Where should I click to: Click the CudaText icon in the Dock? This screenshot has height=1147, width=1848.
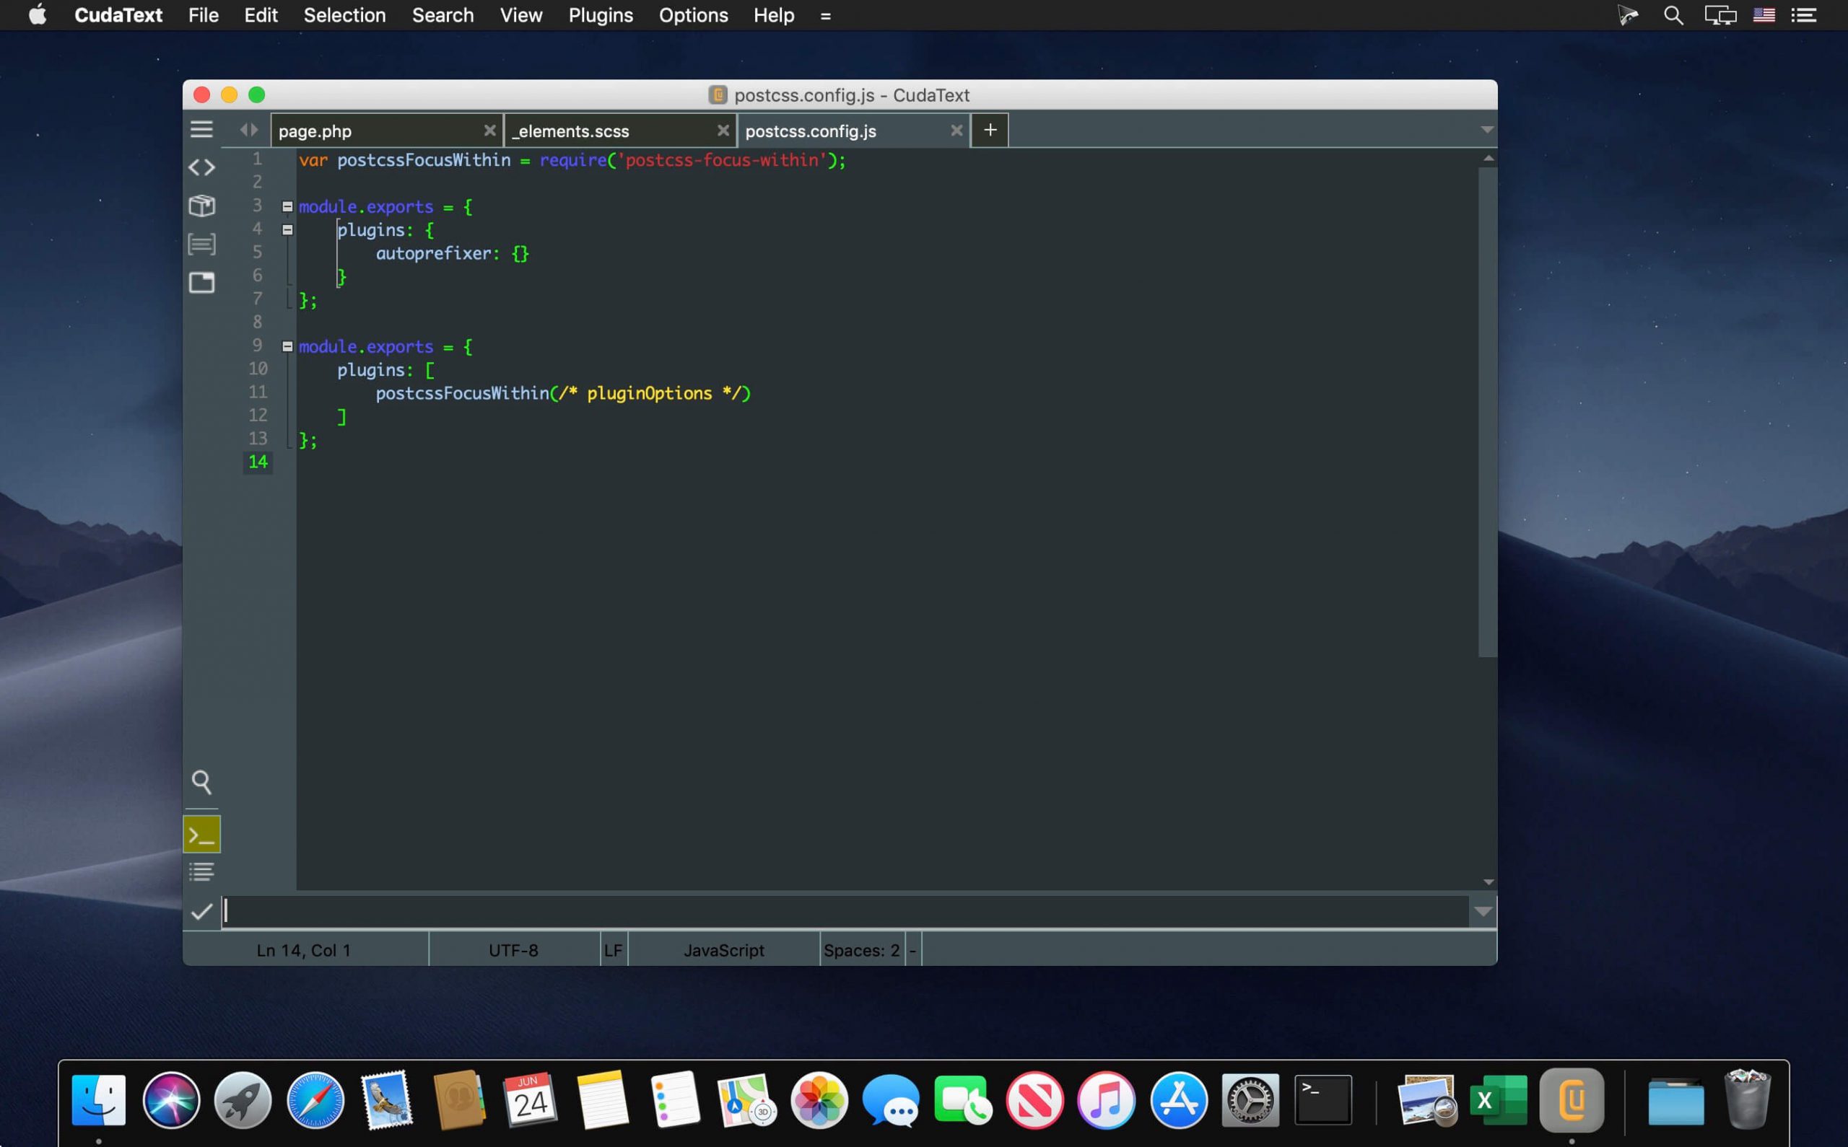(x=1570, y=1099)
